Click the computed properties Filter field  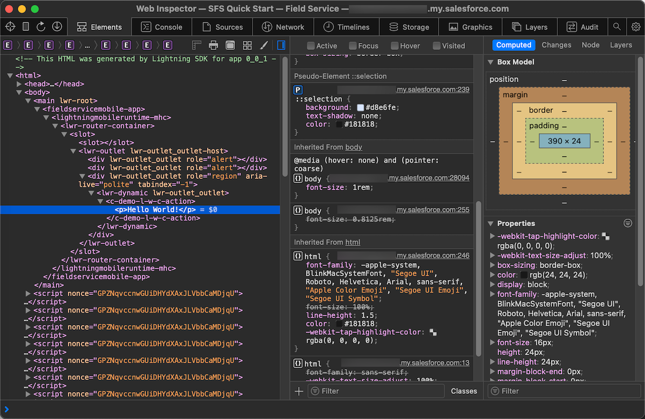564,391
